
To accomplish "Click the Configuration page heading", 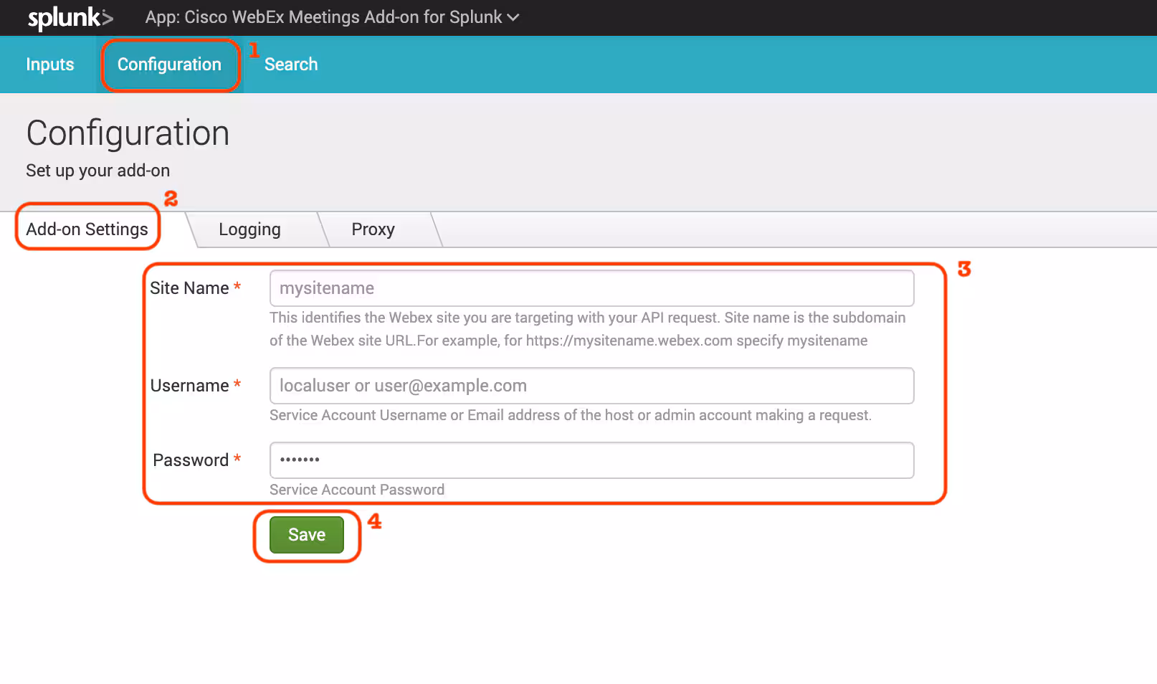I will pos(128,133).
